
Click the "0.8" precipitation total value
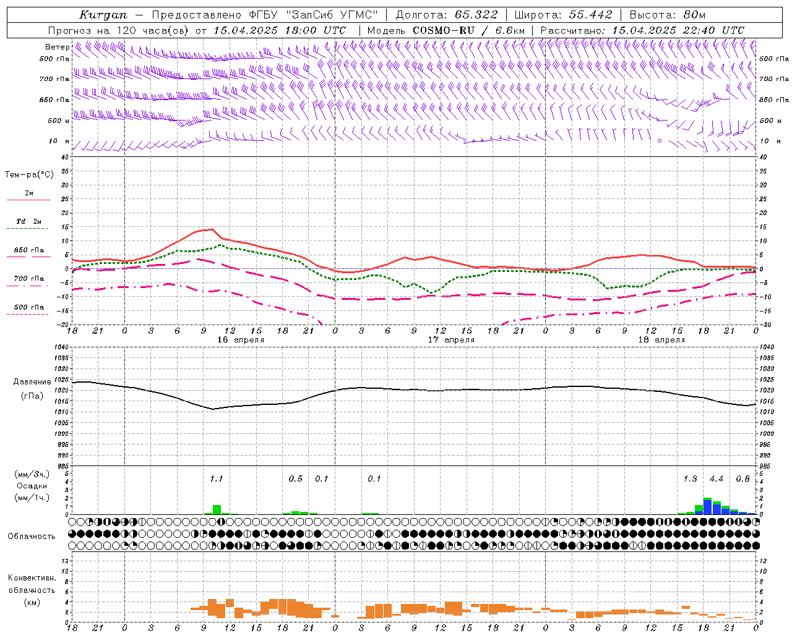(742, 479)
